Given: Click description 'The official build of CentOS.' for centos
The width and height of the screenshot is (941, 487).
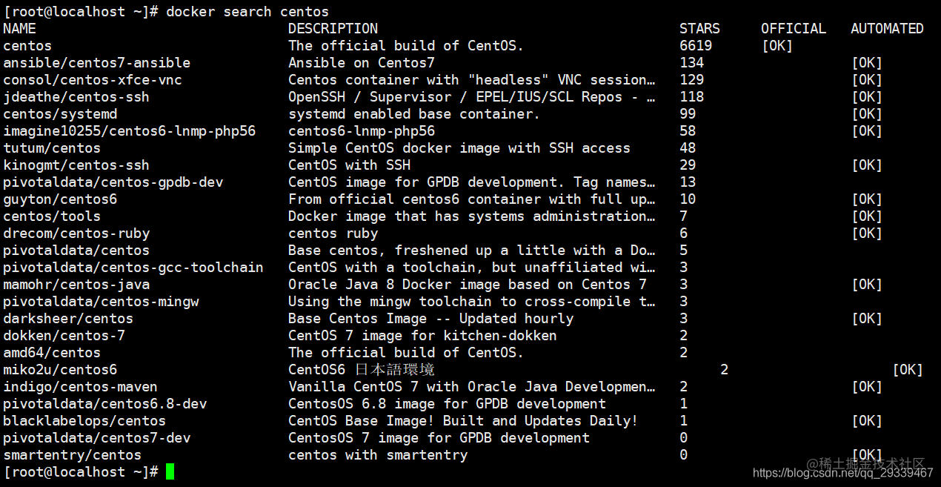Looking at the screenshot, I should point(406,46).
